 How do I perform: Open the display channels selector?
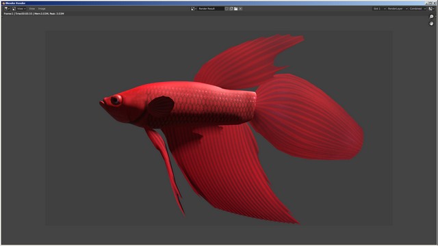431,9
